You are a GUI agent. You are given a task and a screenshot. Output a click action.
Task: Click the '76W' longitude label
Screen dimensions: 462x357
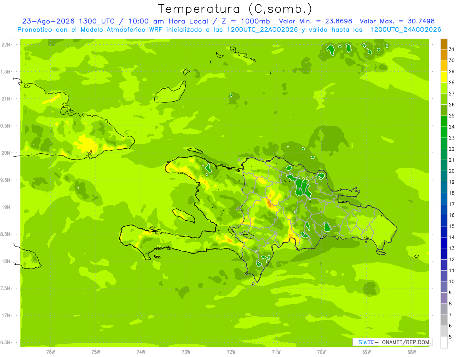50,352
